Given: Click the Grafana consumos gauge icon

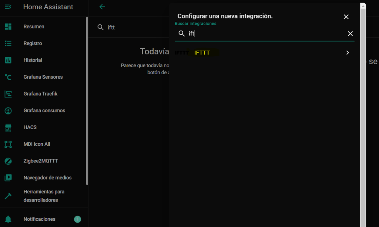Looking at the screenshot, I should [8, 111].
